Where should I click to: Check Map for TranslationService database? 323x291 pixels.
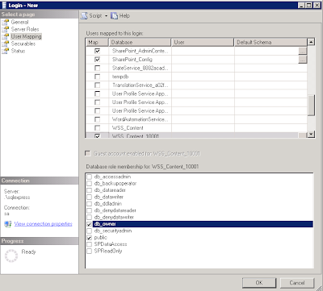98,85
